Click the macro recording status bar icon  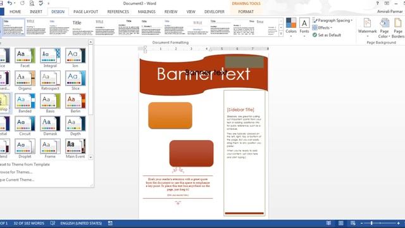110,223
